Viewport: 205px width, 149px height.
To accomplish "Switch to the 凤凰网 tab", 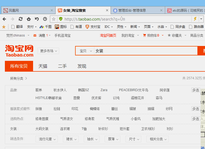I will [x=28, y=10].
